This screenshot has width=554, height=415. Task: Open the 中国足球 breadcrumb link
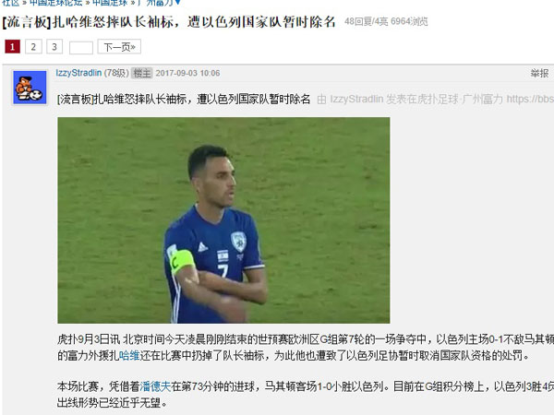(110, 3)
